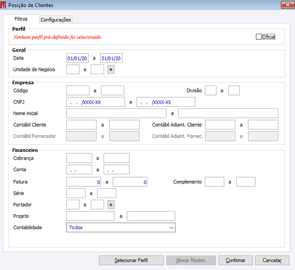Click the ending Projeto field
This screenshot has width=295, height=270.
pyautogui.click(x=151, y=216)
